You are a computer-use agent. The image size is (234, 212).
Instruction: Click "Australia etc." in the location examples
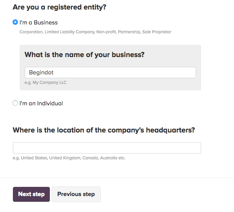click(x=113, y=158)
